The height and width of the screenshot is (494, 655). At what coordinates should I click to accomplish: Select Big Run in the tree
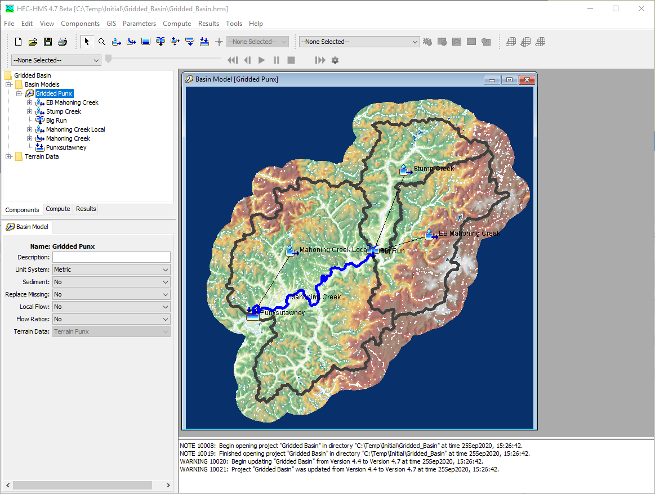pos(56,120)
